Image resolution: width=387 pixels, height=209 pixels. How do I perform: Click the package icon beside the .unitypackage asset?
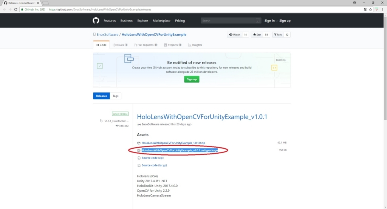point(139,150)
